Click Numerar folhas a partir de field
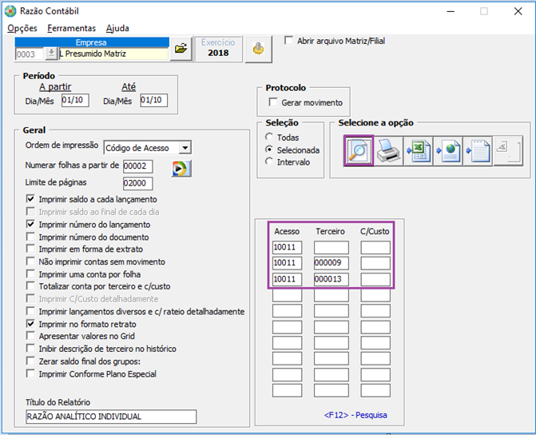This screenshot has height=435, width=536. (137, 166)
